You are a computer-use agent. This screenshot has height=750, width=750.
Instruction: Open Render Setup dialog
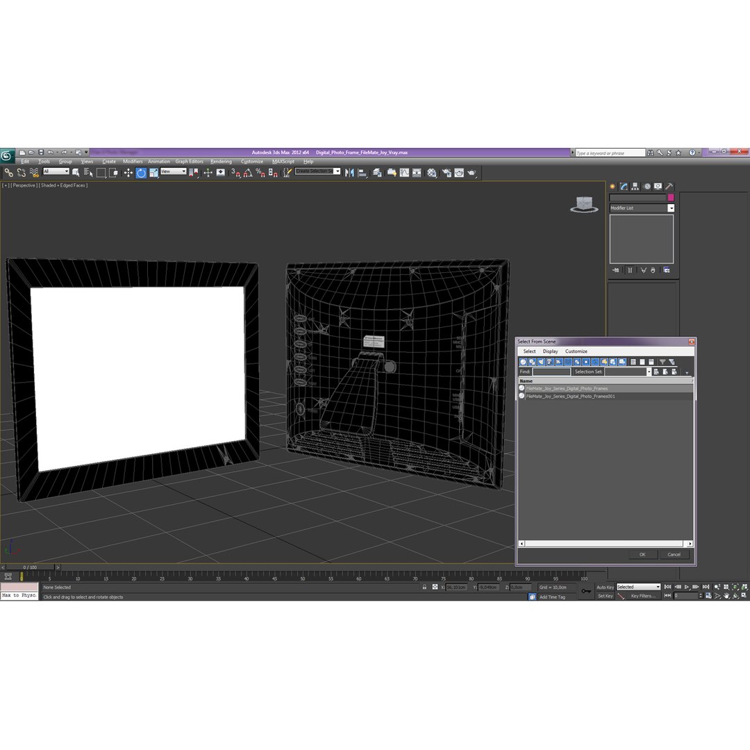point(447,173)
